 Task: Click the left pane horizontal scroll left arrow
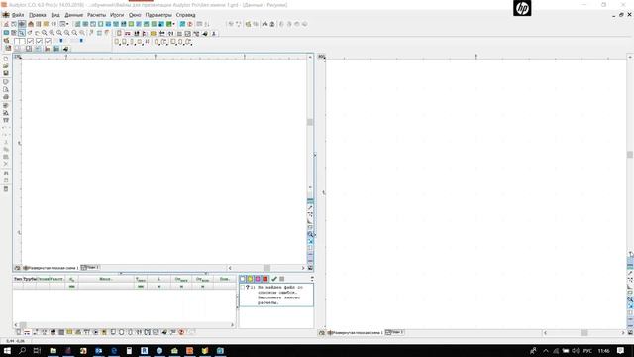pyautogui.click(x=230, y=268)
